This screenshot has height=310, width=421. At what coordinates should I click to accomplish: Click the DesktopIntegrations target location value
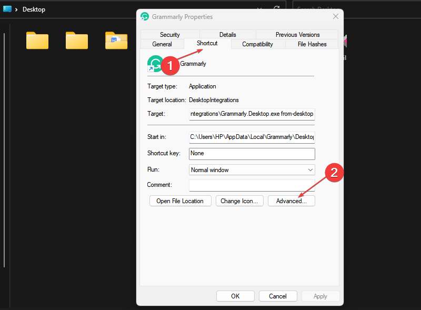[x=214, y=100]
